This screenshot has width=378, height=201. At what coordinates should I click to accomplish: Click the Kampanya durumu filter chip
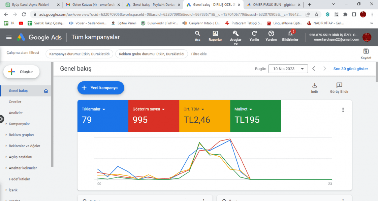pyautogui.click(x=79, y=54)
